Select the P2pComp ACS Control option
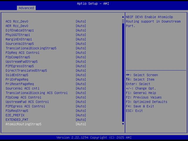 [x=23, y=97]
